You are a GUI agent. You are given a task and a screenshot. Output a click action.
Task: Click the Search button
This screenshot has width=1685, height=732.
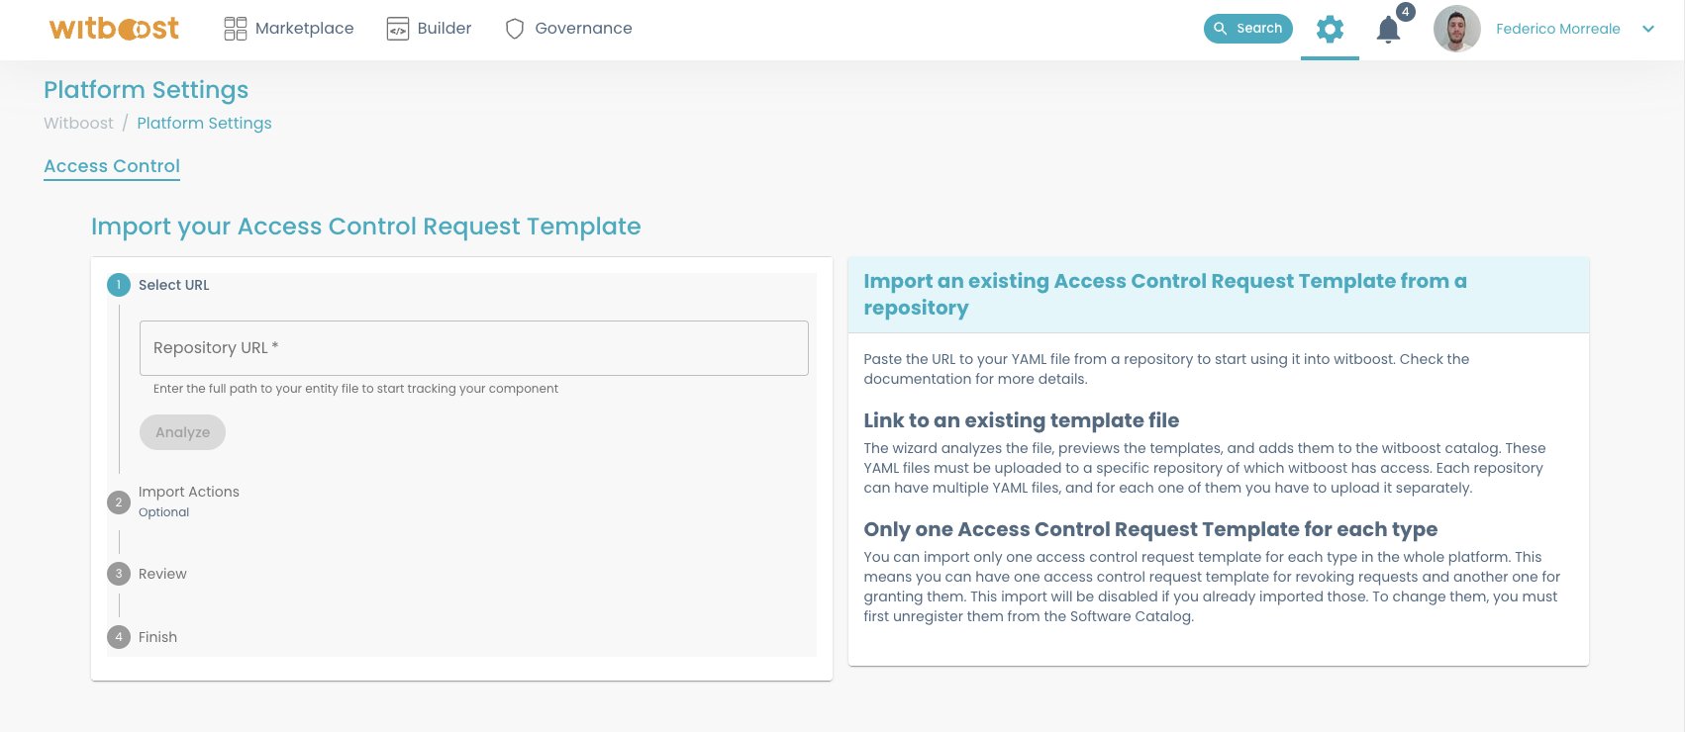(1248, 29)
